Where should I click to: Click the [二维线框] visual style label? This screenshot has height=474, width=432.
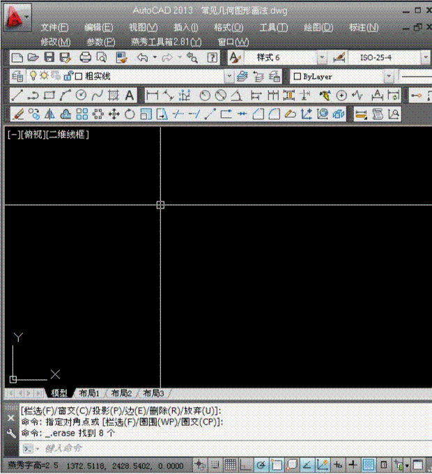coord(68,135)
